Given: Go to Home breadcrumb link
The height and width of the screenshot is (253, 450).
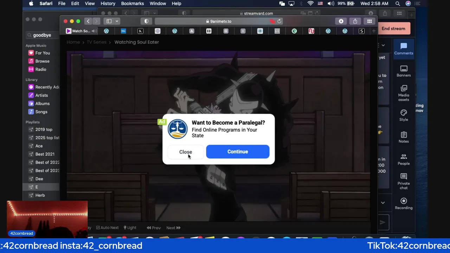Looking at the screenshot, I should [73, 42].
